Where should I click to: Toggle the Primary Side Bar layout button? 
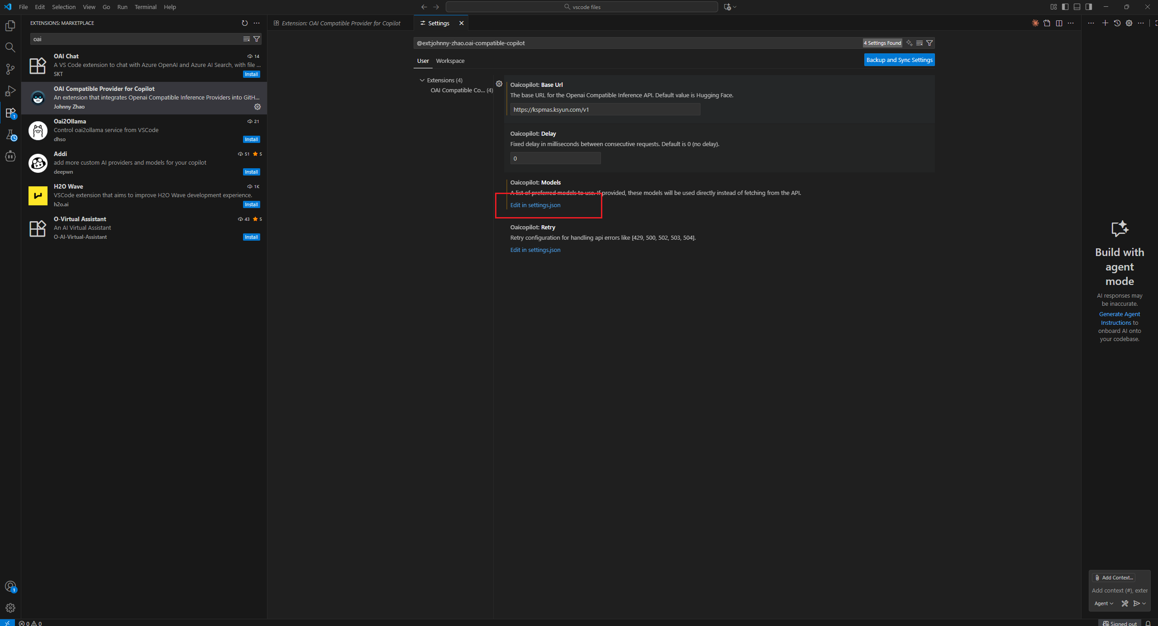1065,7
